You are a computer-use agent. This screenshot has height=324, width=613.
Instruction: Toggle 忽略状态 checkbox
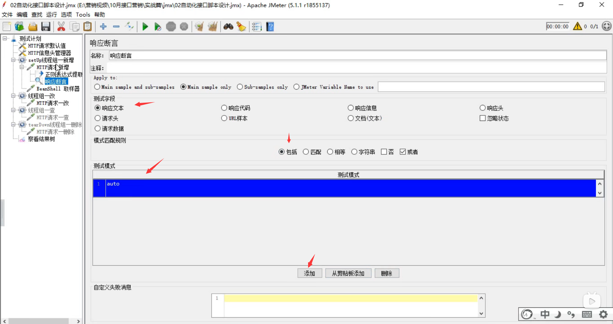coord(494,118)
